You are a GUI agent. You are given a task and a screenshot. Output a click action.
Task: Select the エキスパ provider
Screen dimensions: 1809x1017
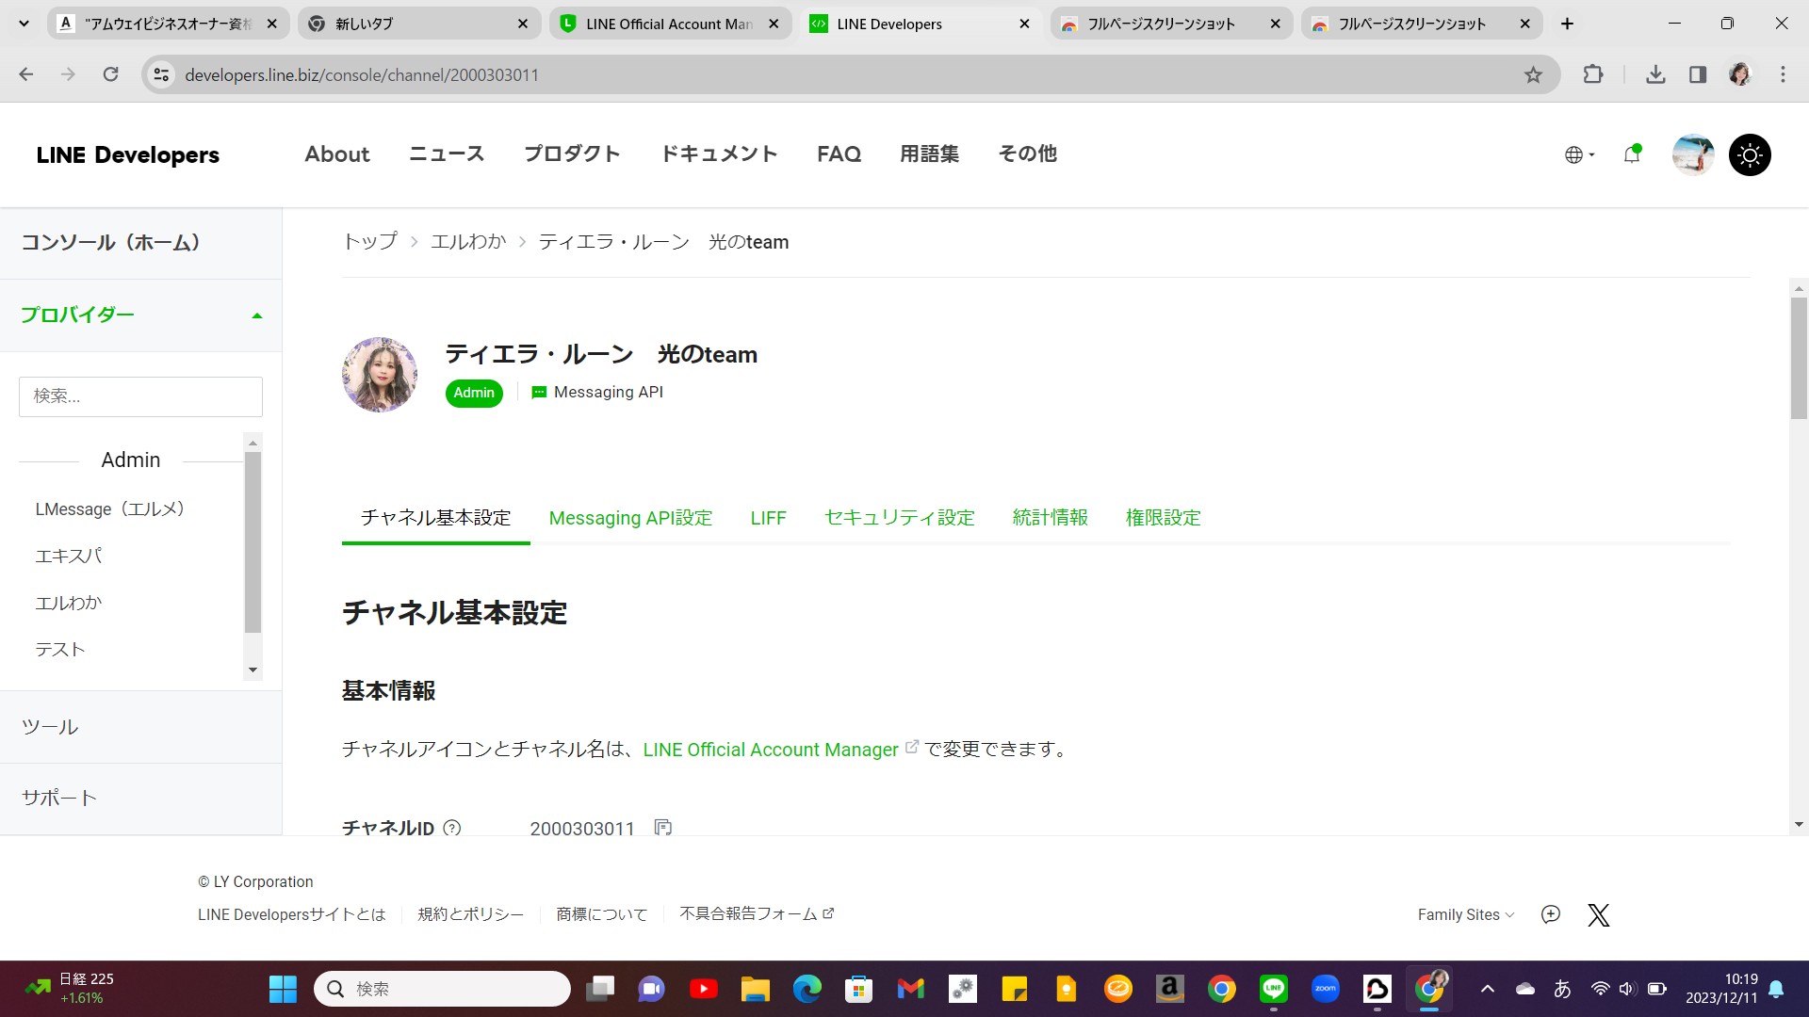click(69, 557)
